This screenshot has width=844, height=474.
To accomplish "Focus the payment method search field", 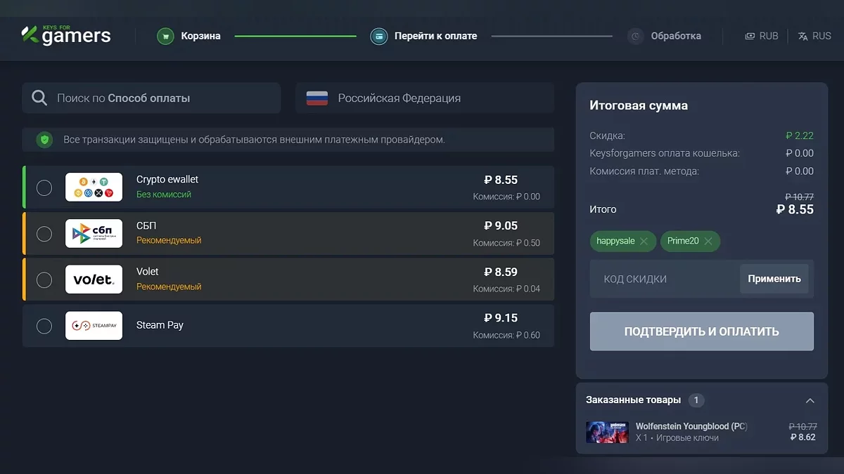I will click(x=151, y=98).
